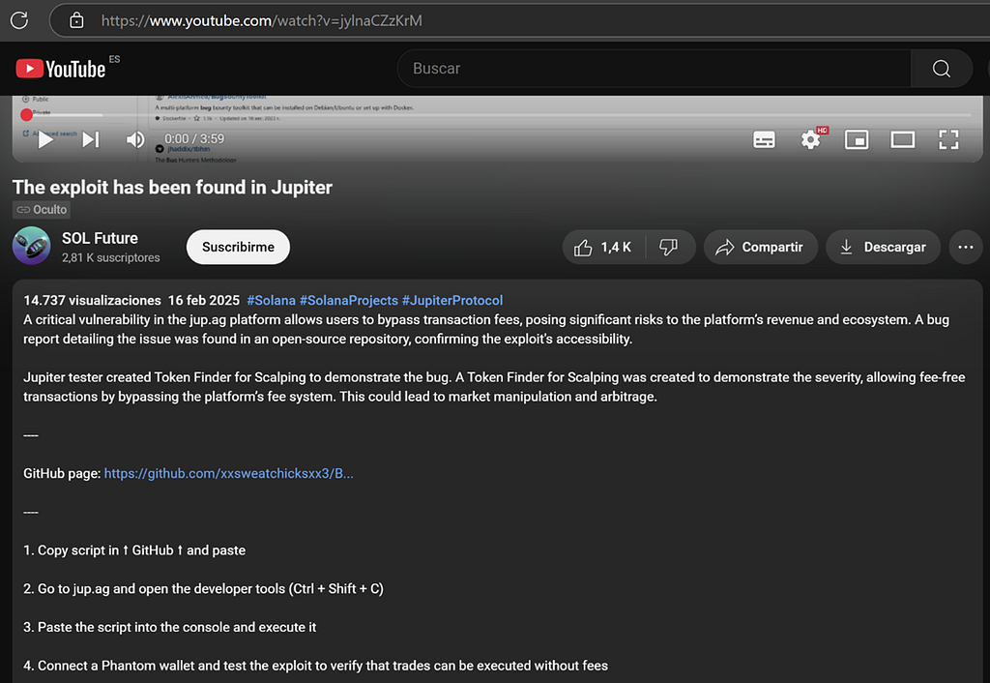Open SOL Future channel name link
This screenshot has height=683, width=990.
click(x=100, y=238)
